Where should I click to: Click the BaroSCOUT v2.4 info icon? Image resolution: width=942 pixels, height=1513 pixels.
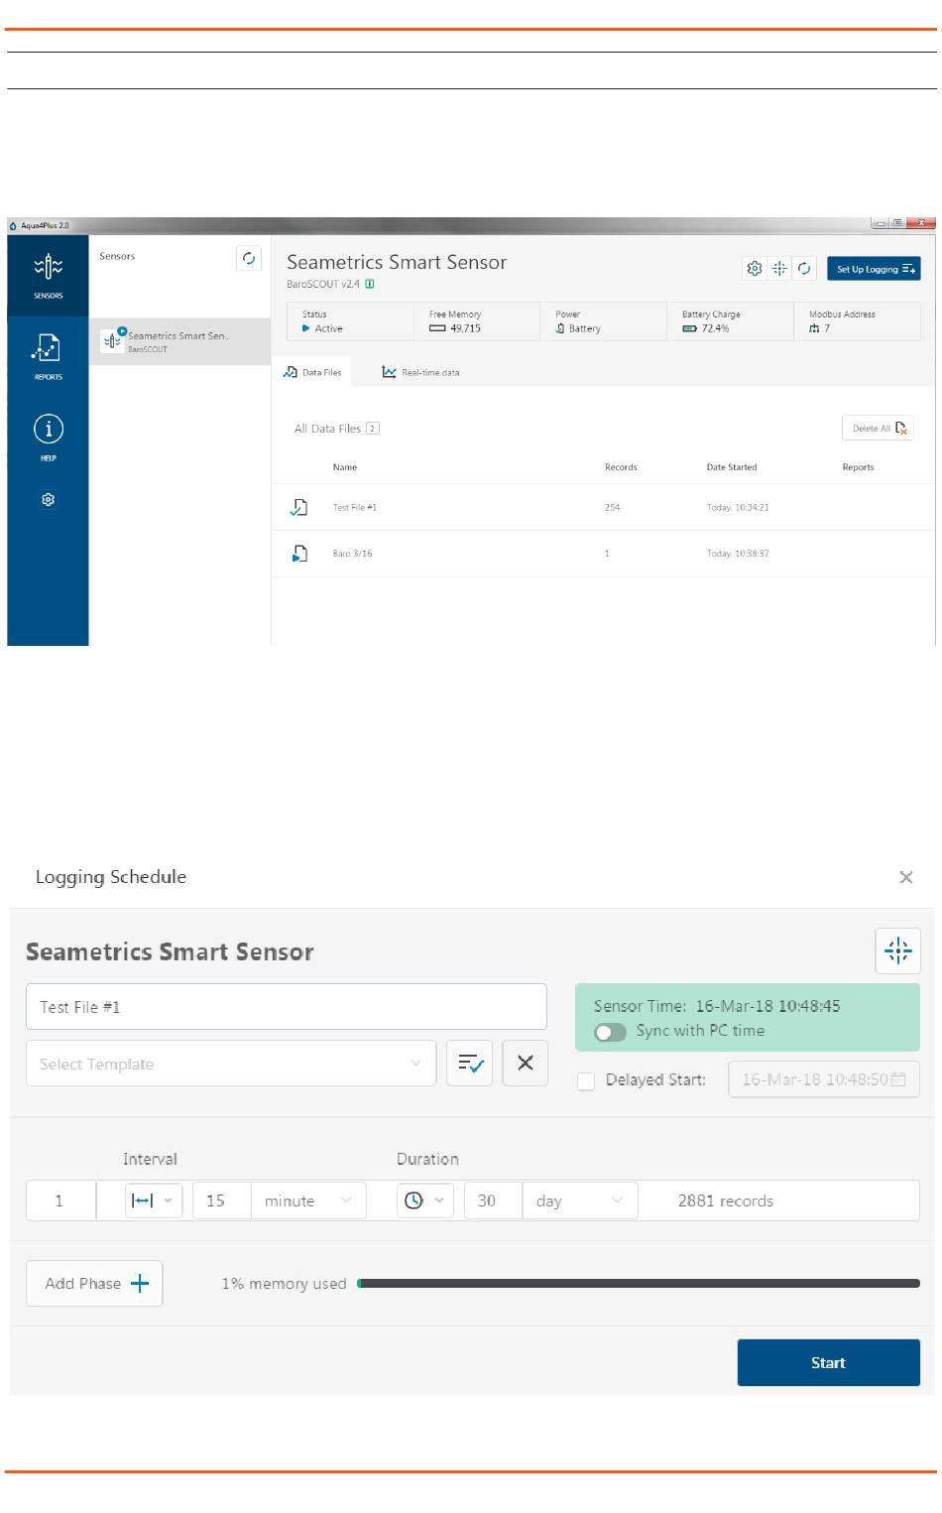[x=370, y=284]
